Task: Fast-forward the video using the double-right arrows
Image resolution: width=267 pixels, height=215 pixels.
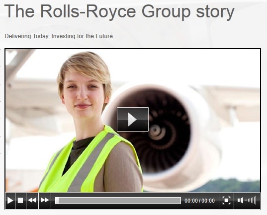Action: coord(45,201)
